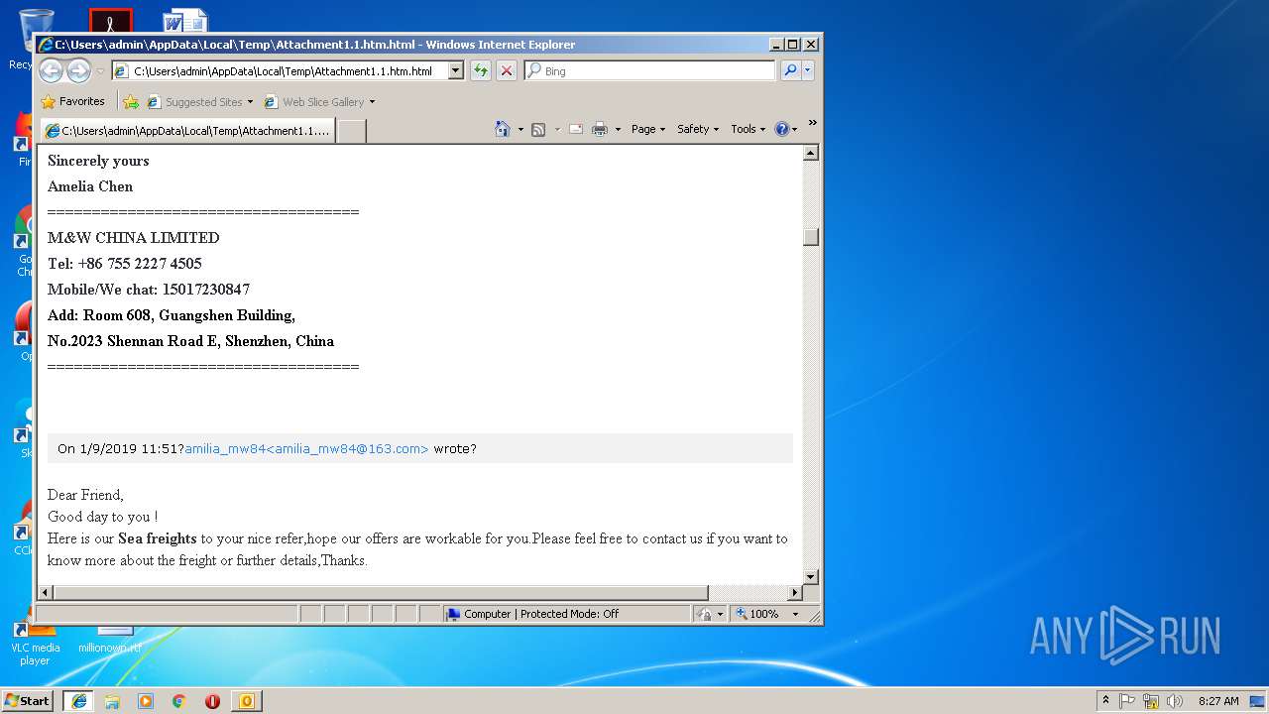Click the Action Center flag tray icon
This screenshot has height=714, width=1269.
click(1127, 701)
